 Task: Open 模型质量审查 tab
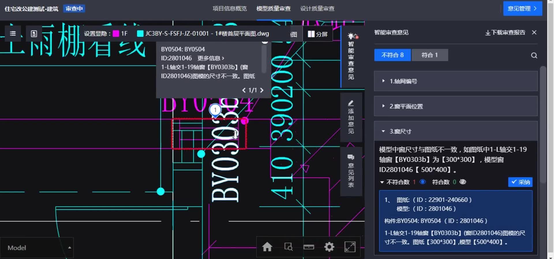coord(274,9)
